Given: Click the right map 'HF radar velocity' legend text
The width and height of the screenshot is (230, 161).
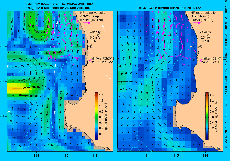Looking at the screenshot, I should 203,13.
